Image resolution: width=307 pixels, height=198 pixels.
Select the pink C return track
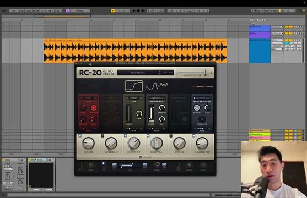point(260,137)
